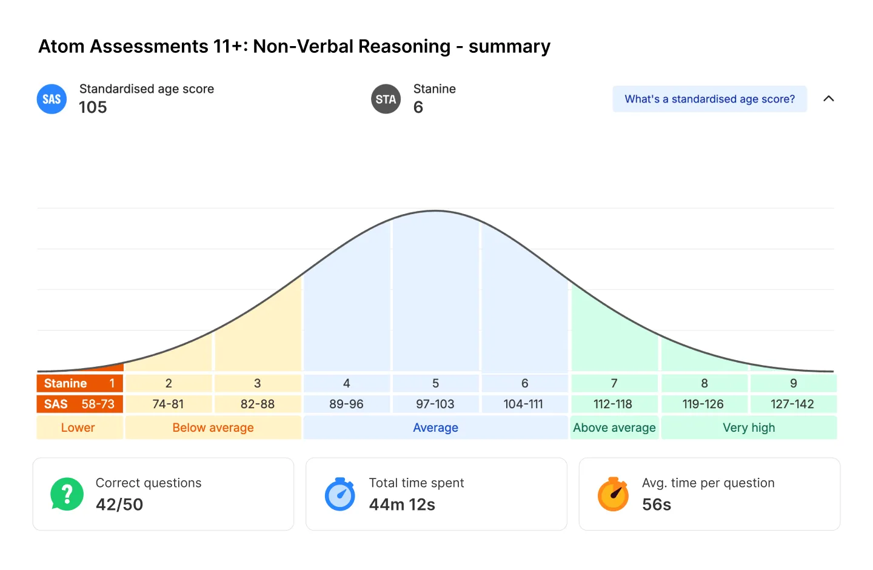The image size is (873, 570).
Task: Select the 'Average' category band
Action: pos(435,428)
